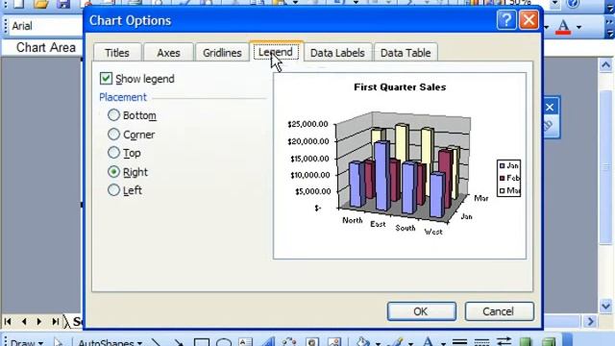Click the Legend tab

pos(276,52)
